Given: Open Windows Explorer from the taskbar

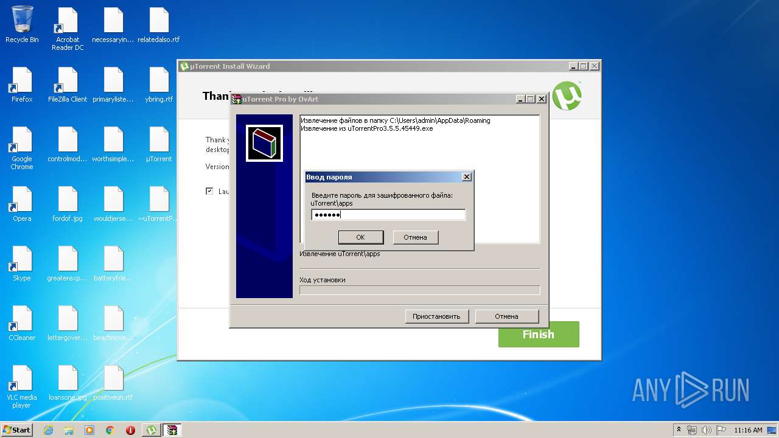Looking at the screenshot, I should tap(69, 430).
